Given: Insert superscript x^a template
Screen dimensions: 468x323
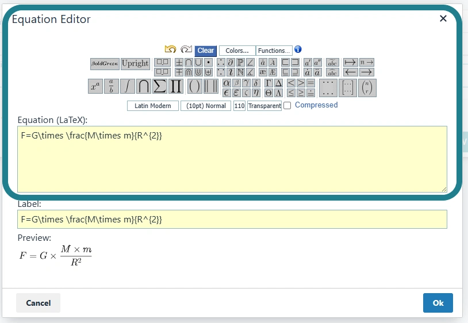Looking at the screenshot, I should pyautogui.click(x=95, y=86).
